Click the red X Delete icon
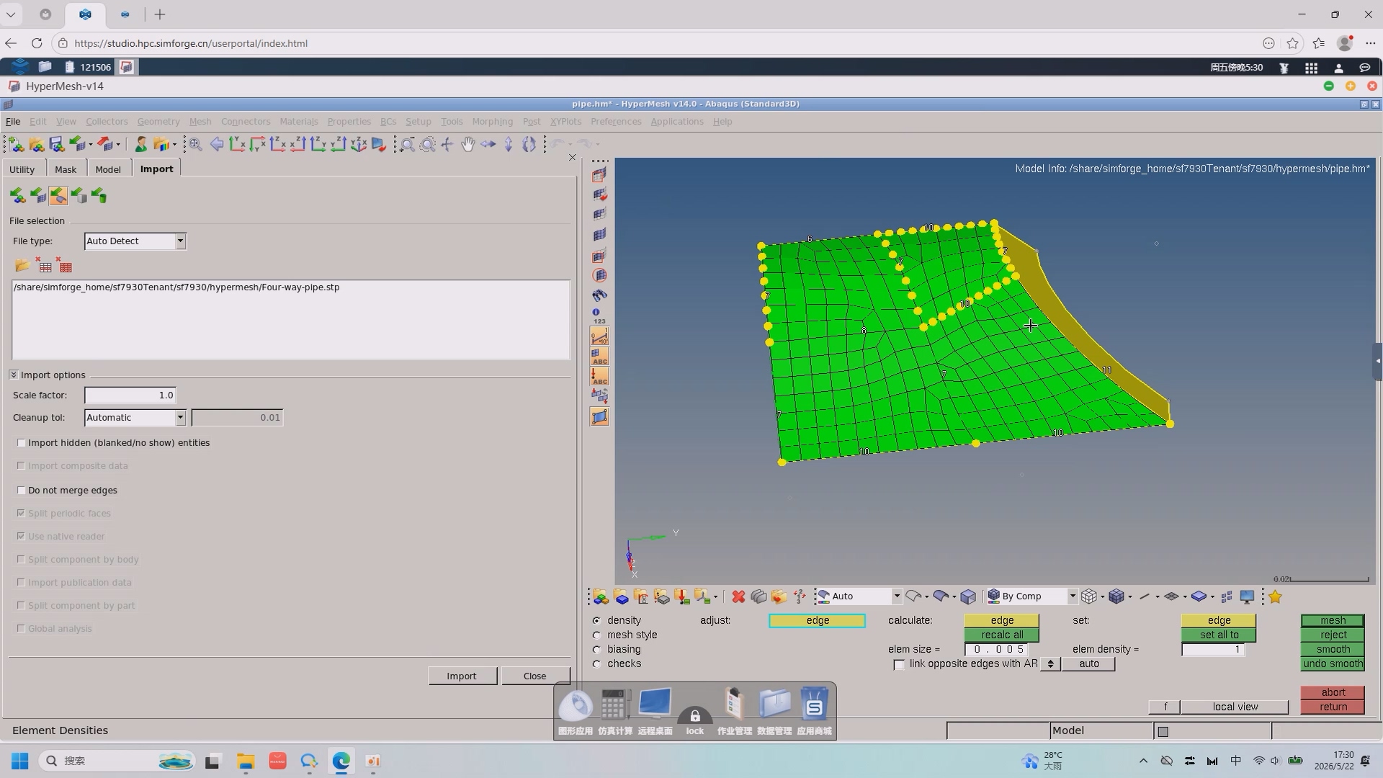The image size is (1383, 778). (738, 596)
